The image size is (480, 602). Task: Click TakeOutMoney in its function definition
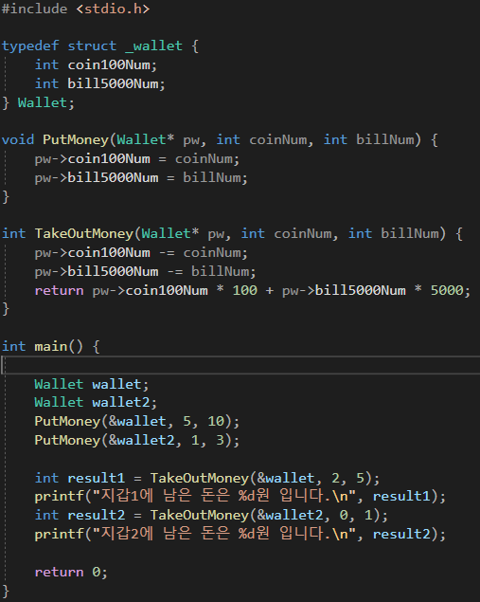click(x=83, y=233)
